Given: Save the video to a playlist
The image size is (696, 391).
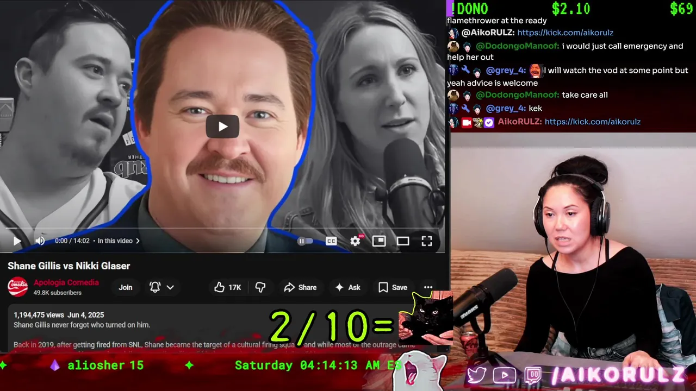Looking at the screenshot, I should coord(393,287).
